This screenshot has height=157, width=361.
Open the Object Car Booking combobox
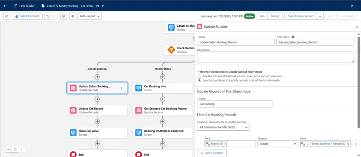235,104
